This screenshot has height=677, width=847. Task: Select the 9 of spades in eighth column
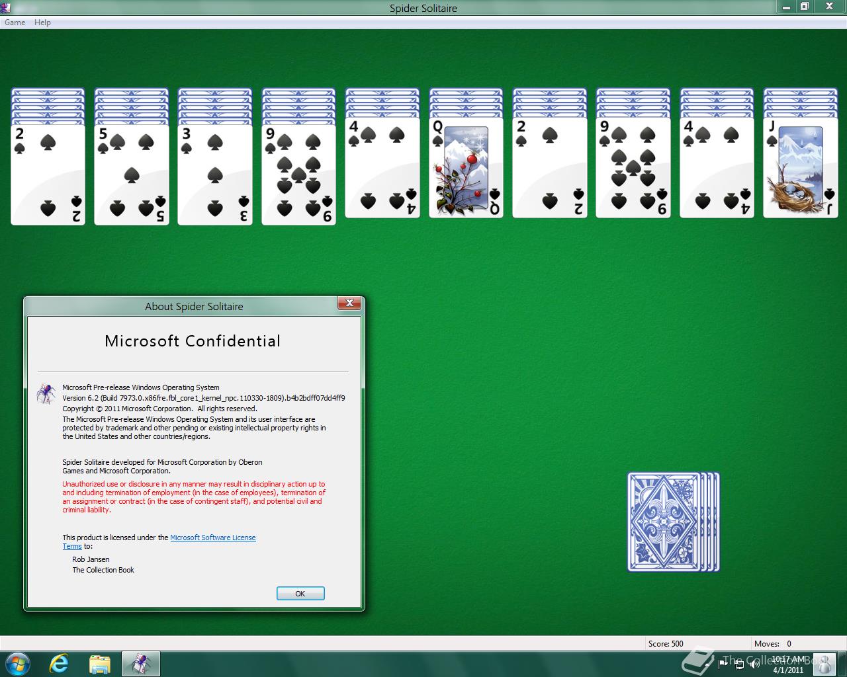(633, 167)
